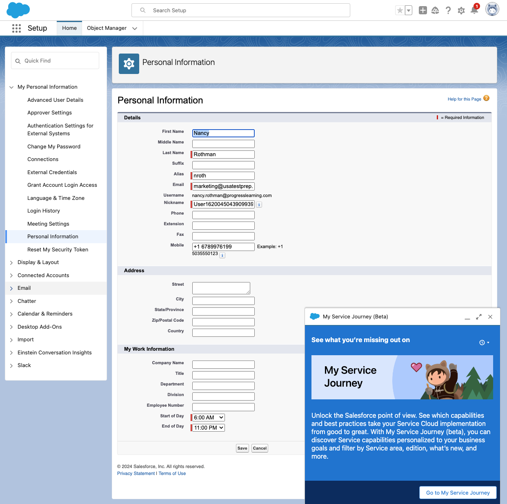The image size is (507, 504).
Task: Expand the Import section
Action: coord(11,340)
